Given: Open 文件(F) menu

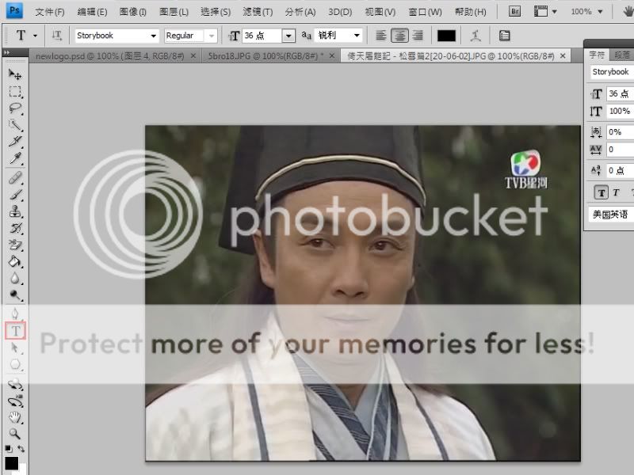Looking at the screenshot, I should [50, 12].
